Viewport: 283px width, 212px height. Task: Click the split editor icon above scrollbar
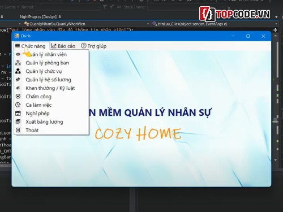click(x=275, y=30)
